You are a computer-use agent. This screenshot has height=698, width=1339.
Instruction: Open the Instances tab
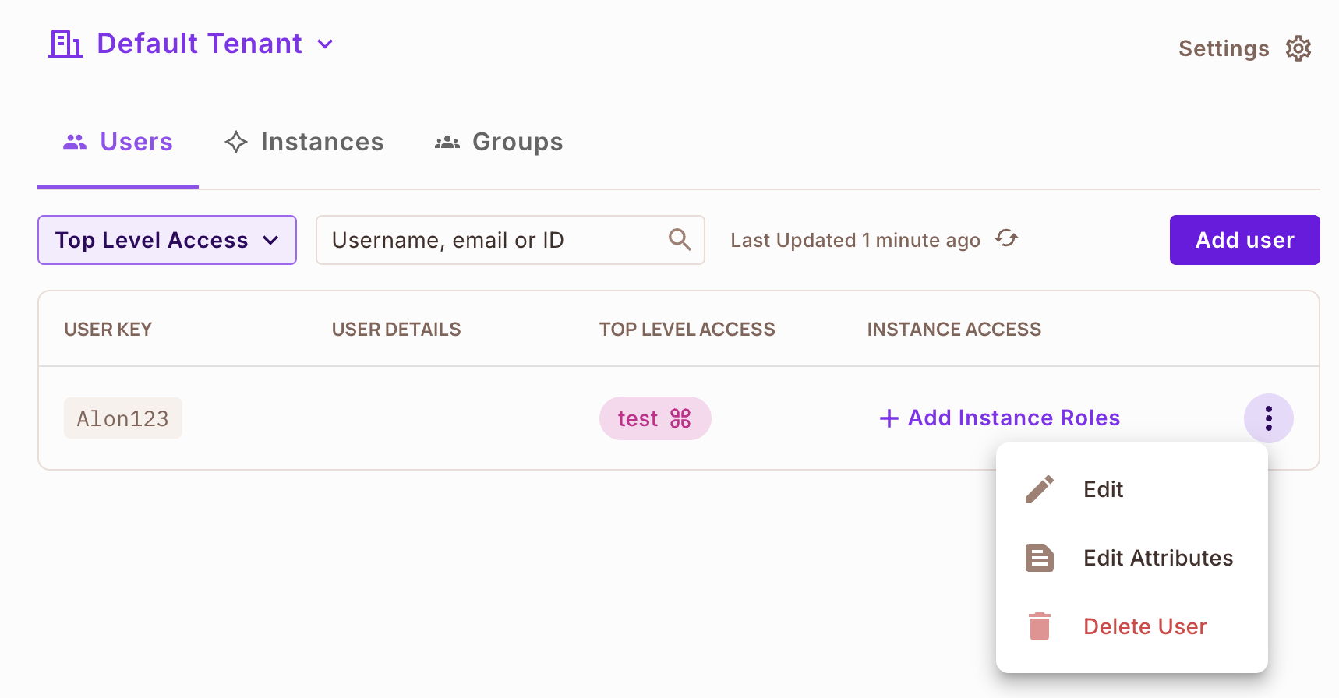(304, 142)
